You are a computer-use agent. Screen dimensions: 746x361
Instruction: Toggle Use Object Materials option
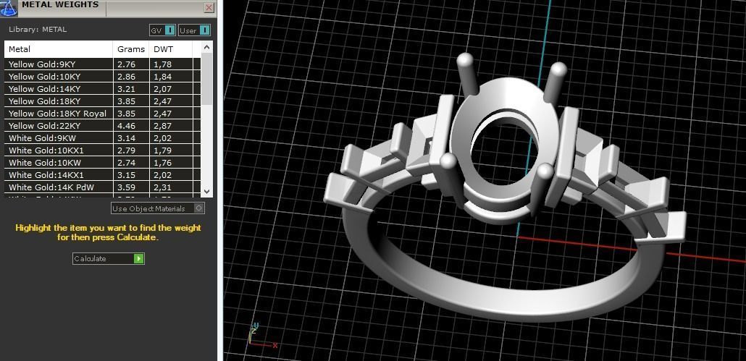pyautogui.click(x=158, y=208)
